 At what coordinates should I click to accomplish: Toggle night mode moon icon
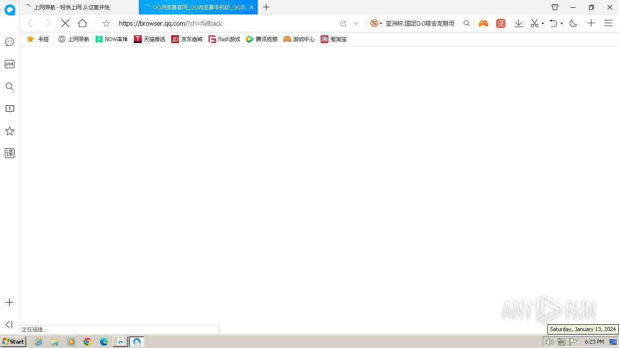(x=574, y=23)
